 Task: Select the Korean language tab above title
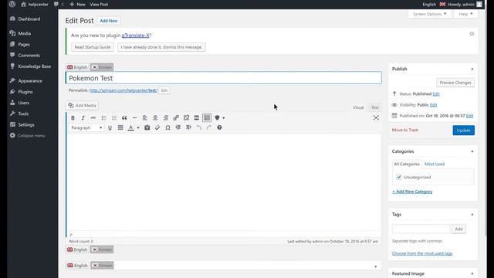pyautogui.click(x=102, y=67)
